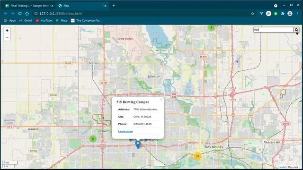Open The Complete Ful... bookmark
The height and width of the screenshot is (170, 303).
[x=86, y=20]
